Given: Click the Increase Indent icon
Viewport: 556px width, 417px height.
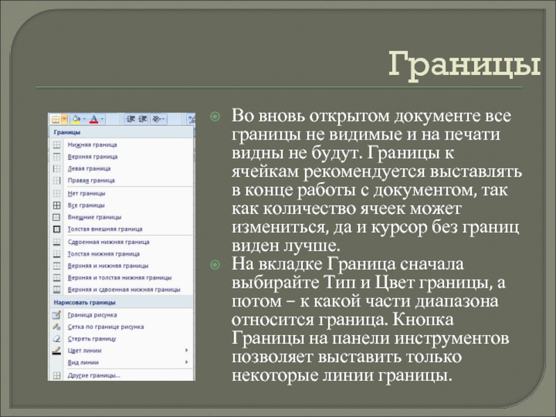Looking at the screenshot, I should tap(142, 119).
